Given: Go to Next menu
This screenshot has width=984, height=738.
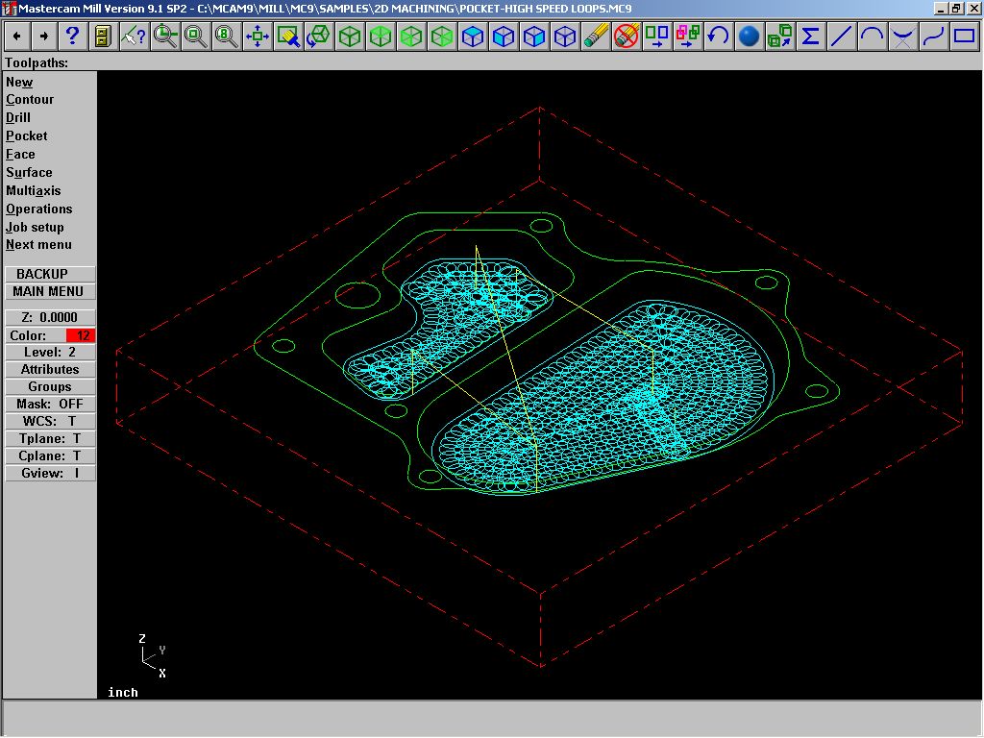Looking at the screenshot, I should [x=38, y=245].
